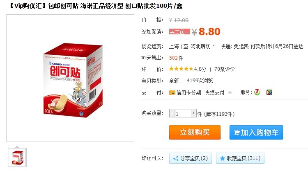Open the 河北廊坊 destination dropdown
Viewport: 308px width, 171px height.
pyautogui.click(x=202, y=46)
